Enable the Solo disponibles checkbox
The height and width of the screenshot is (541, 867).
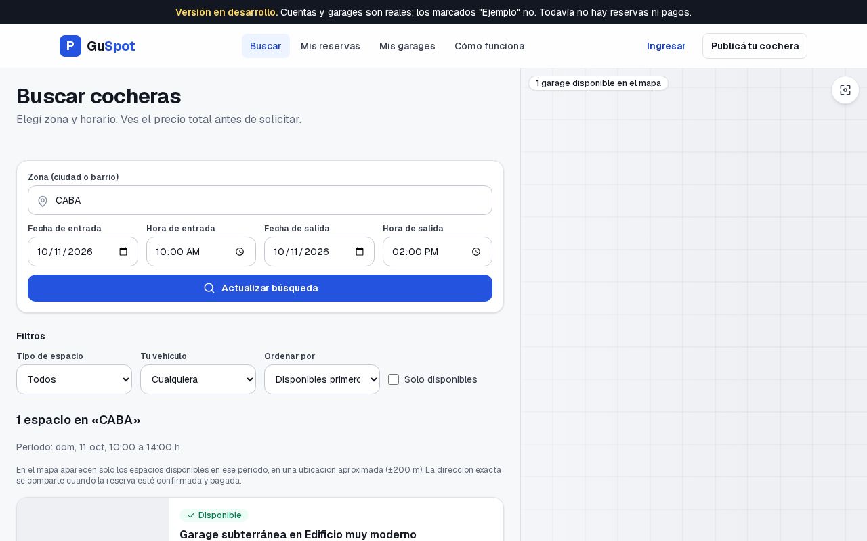[x=394, y=379]
